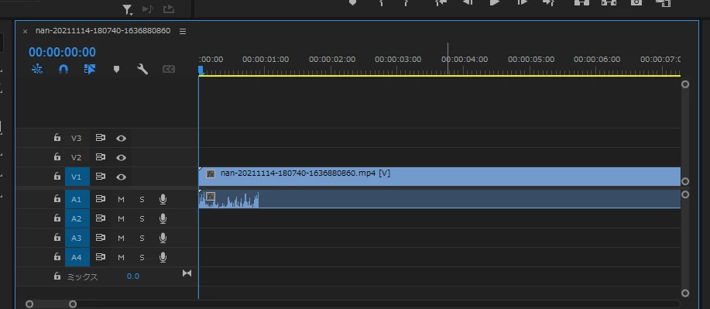Toggle lock on track V1
710x309 pixels.
pos(57,177)
